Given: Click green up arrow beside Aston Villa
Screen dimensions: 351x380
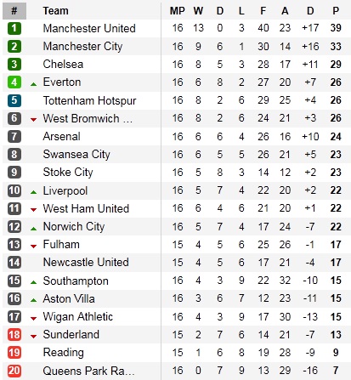Looking at the screenshot, I should [33, 300].
